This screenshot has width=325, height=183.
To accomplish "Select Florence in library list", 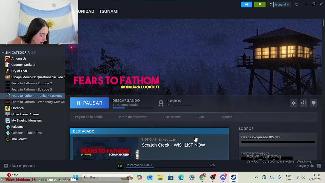I will pyautogui.click(x=17, y=108).
